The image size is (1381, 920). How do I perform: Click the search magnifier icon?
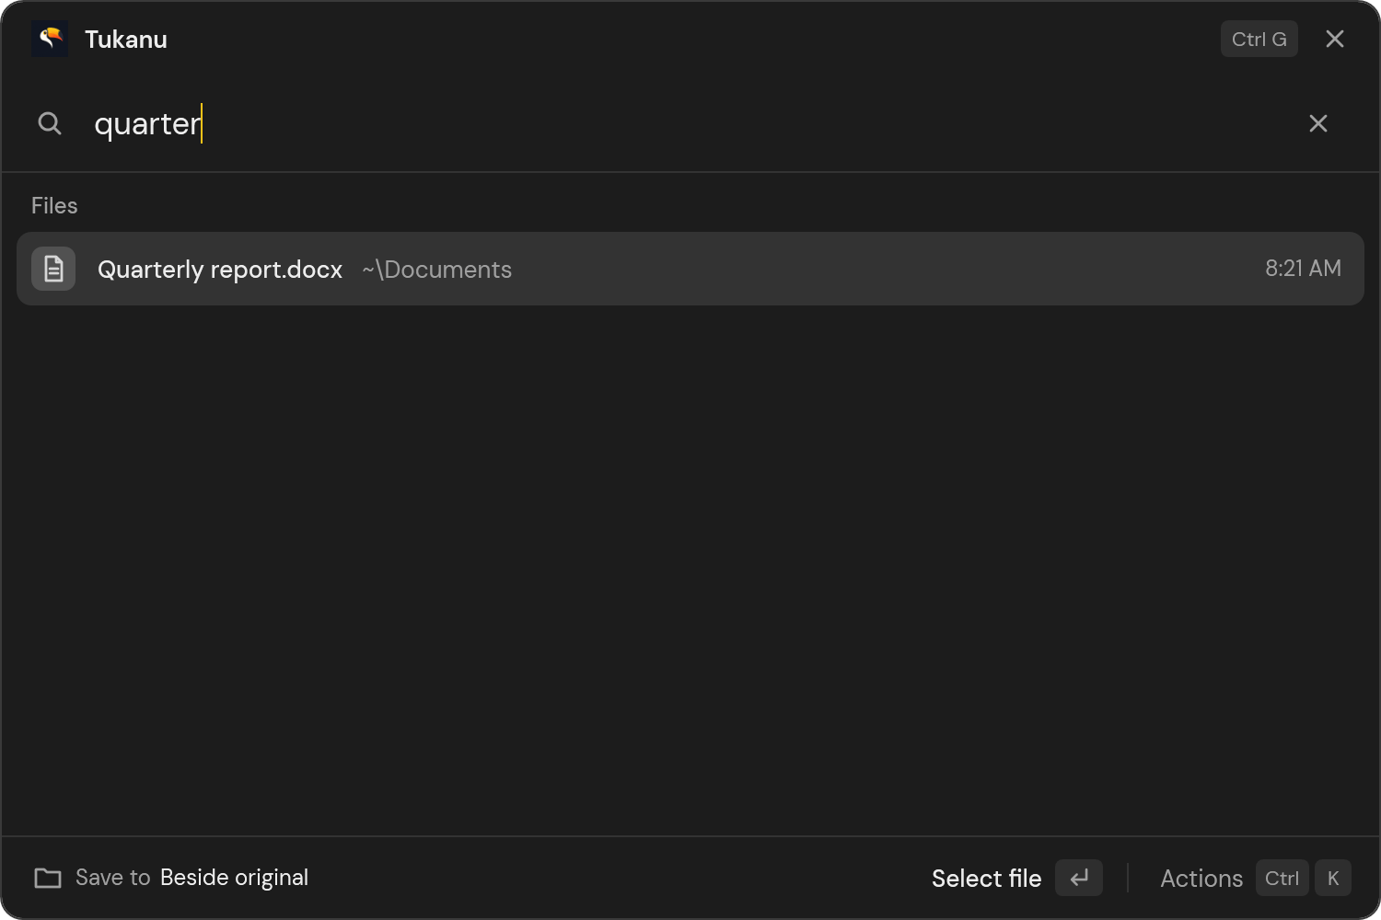tap(50, 123)
